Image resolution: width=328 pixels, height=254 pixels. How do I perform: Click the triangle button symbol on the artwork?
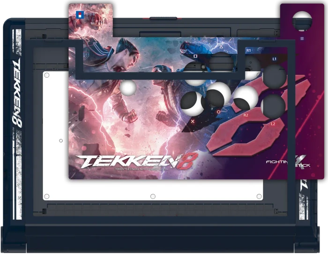click(221, 47)
